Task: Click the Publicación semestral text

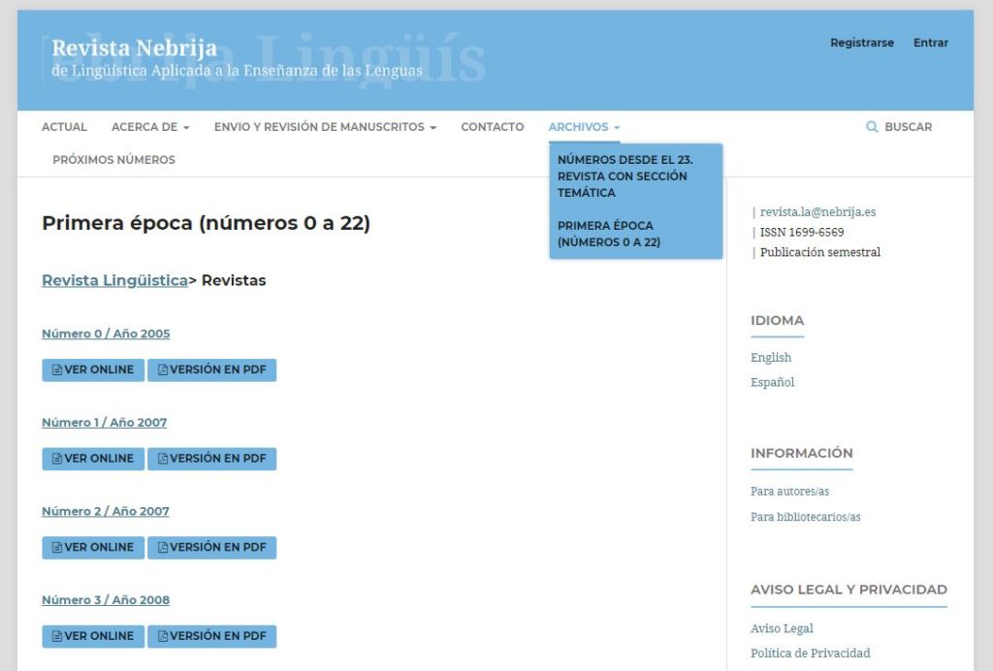Action: [x=820, y=252]
